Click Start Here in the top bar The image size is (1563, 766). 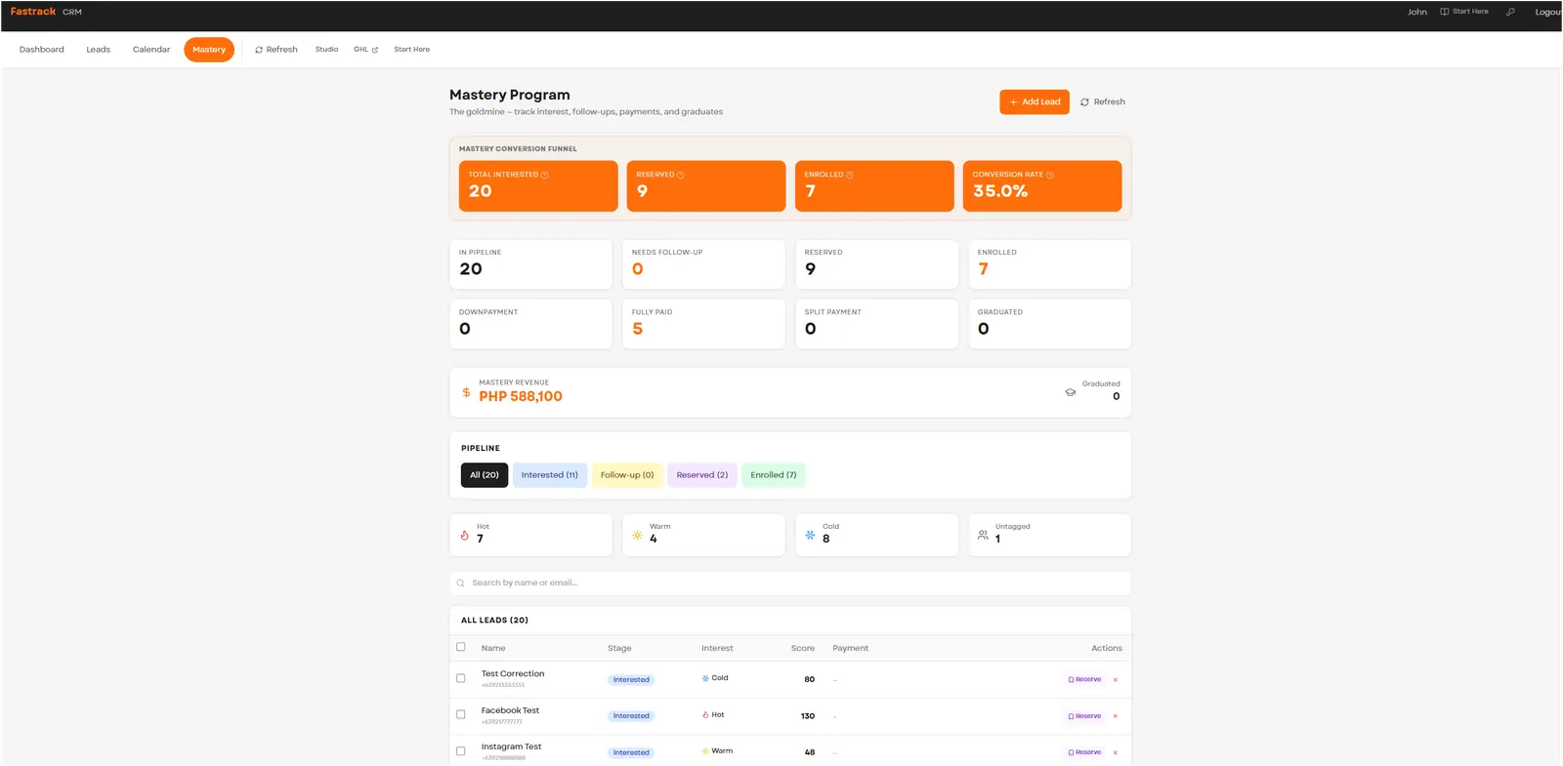(x=1464, y=12)
